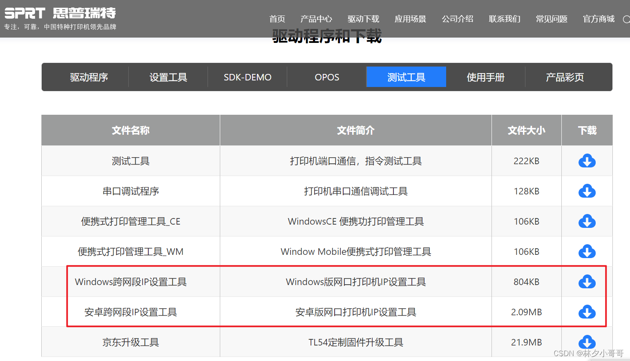Go to 首页 in navigation
The width and height of the screenshot is (630, 361).
click(x=277, y=19)
